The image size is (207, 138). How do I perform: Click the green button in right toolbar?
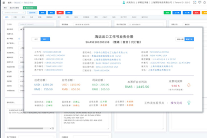click(x=167, y=12)
